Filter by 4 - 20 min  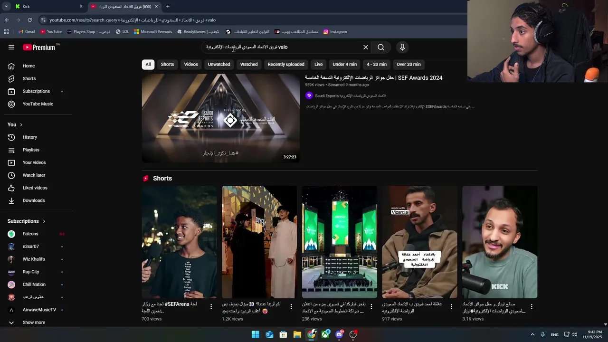(377, 64)
